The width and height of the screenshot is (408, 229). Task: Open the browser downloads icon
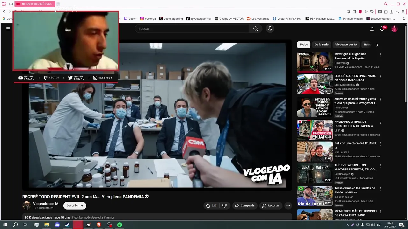tap(397, 12)
